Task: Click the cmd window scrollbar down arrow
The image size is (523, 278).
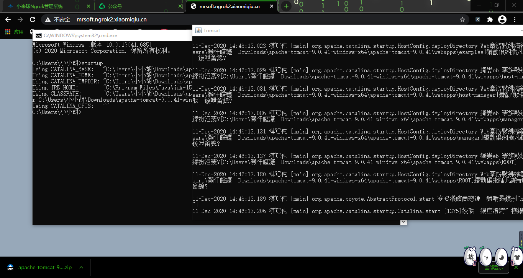Action: [403, 222]
